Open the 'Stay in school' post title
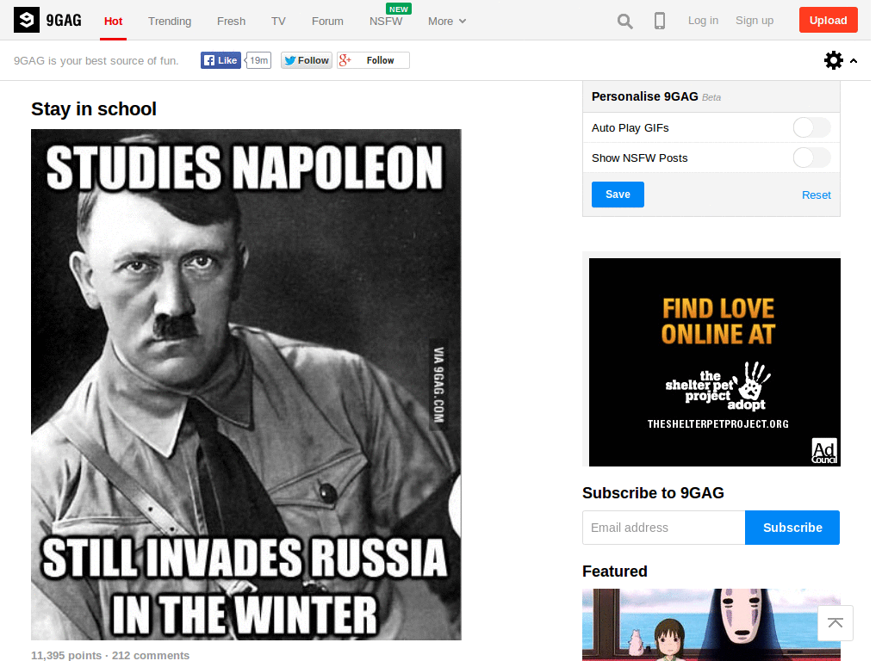Screen dimensions: 882x661 [x=94, y=109]
